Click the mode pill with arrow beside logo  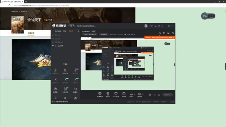point(72,26)
